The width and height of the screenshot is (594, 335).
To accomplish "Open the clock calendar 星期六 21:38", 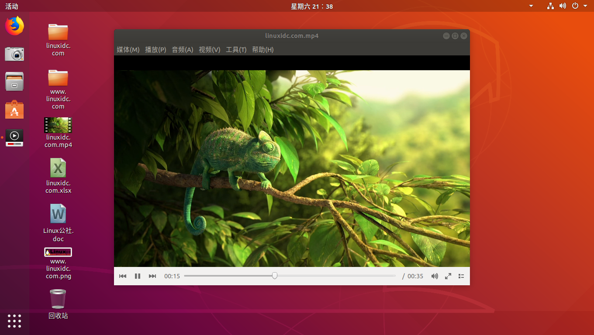I will click(x=312, y=6).
